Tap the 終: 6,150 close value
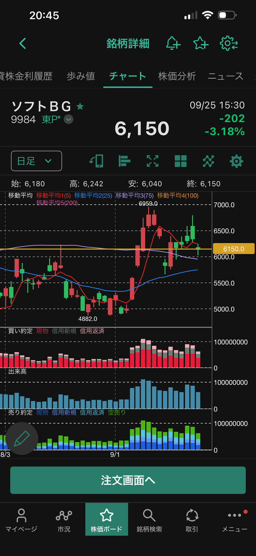The width and height of the screenshot is (256, 556). 203,184
